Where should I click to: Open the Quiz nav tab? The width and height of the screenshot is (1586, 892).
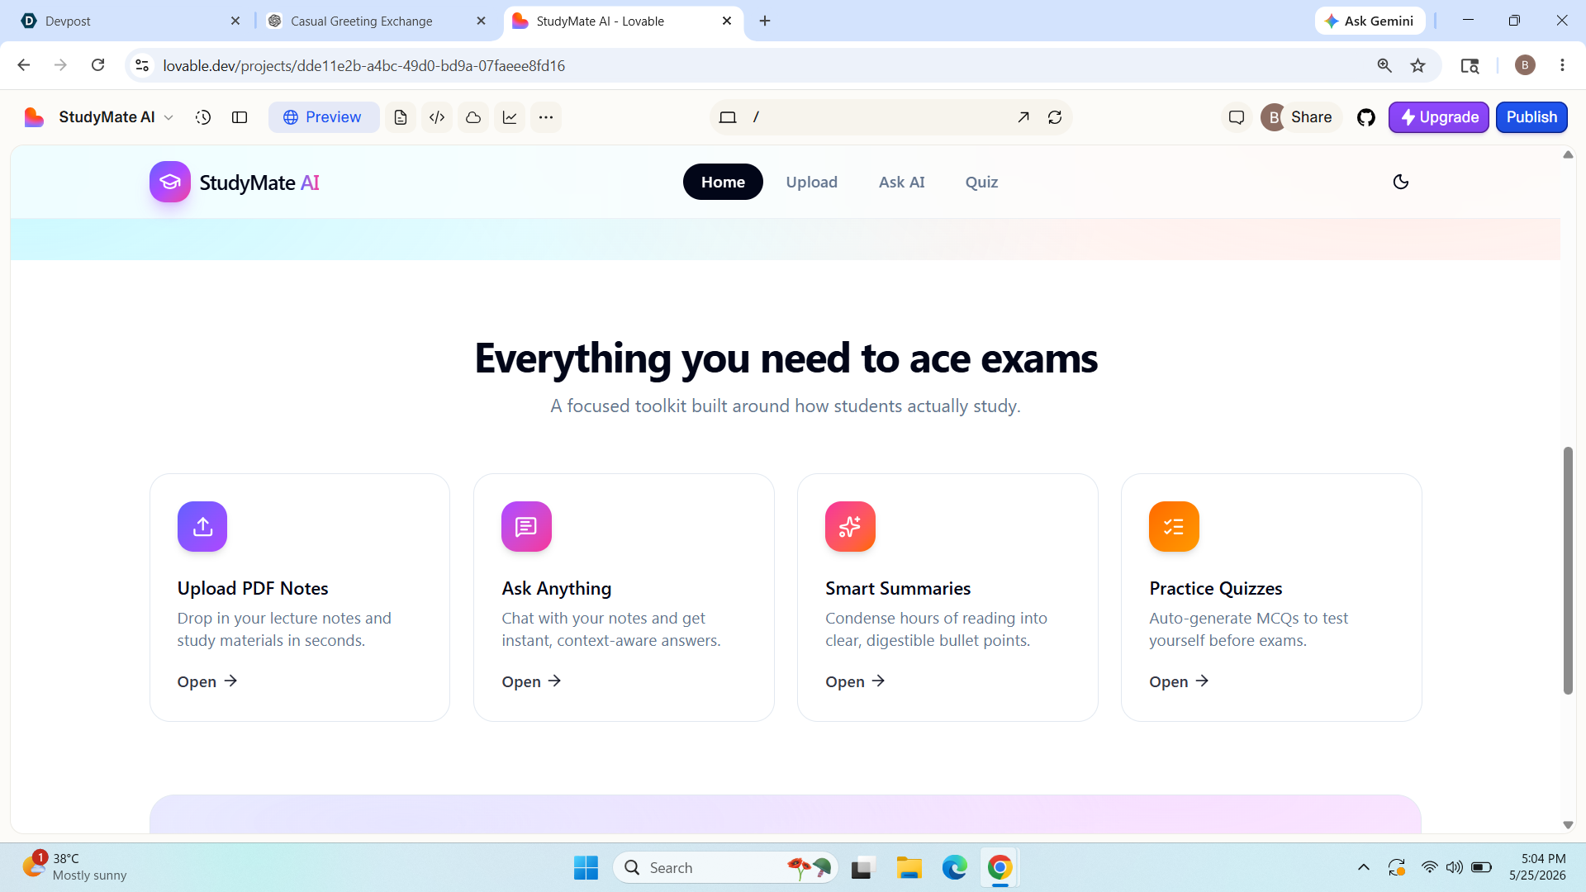tap(981, 182)
